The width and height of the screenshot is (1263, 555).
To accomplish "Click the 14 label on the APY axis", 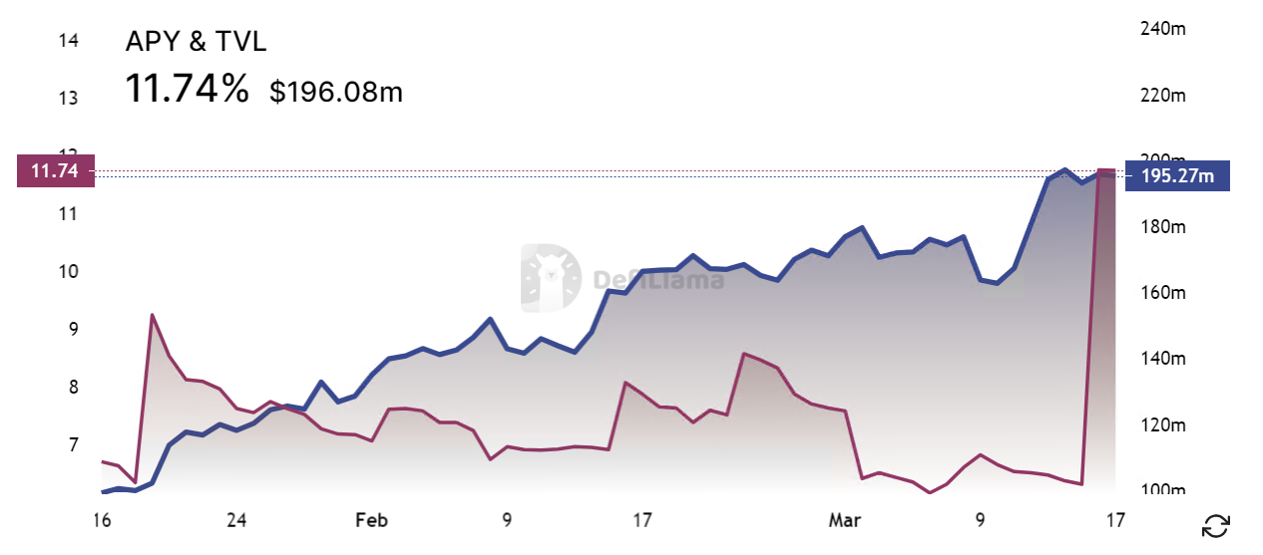I will (69, 41).
